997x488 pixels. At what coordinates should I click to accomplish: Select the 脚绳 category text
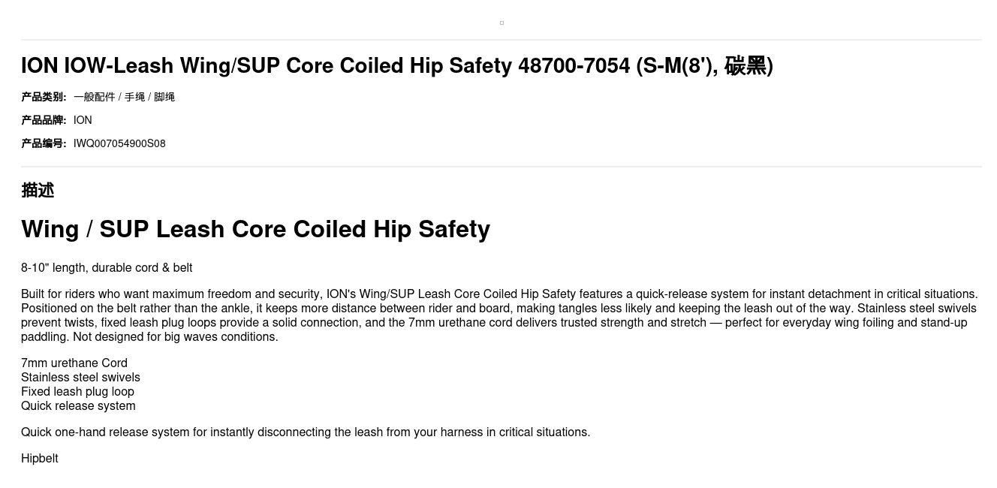pos(164,97)
